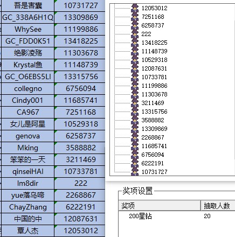Click the avatar icon beside tree entry 7251168
This screenshot has width=235, height=237.
(135, 17)
